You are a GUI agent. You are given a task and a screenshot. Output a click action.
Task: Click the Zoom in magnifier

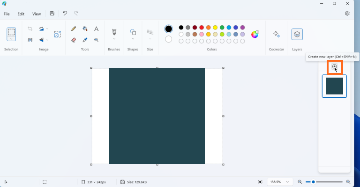pyautogui.click(x=348, y=182)
